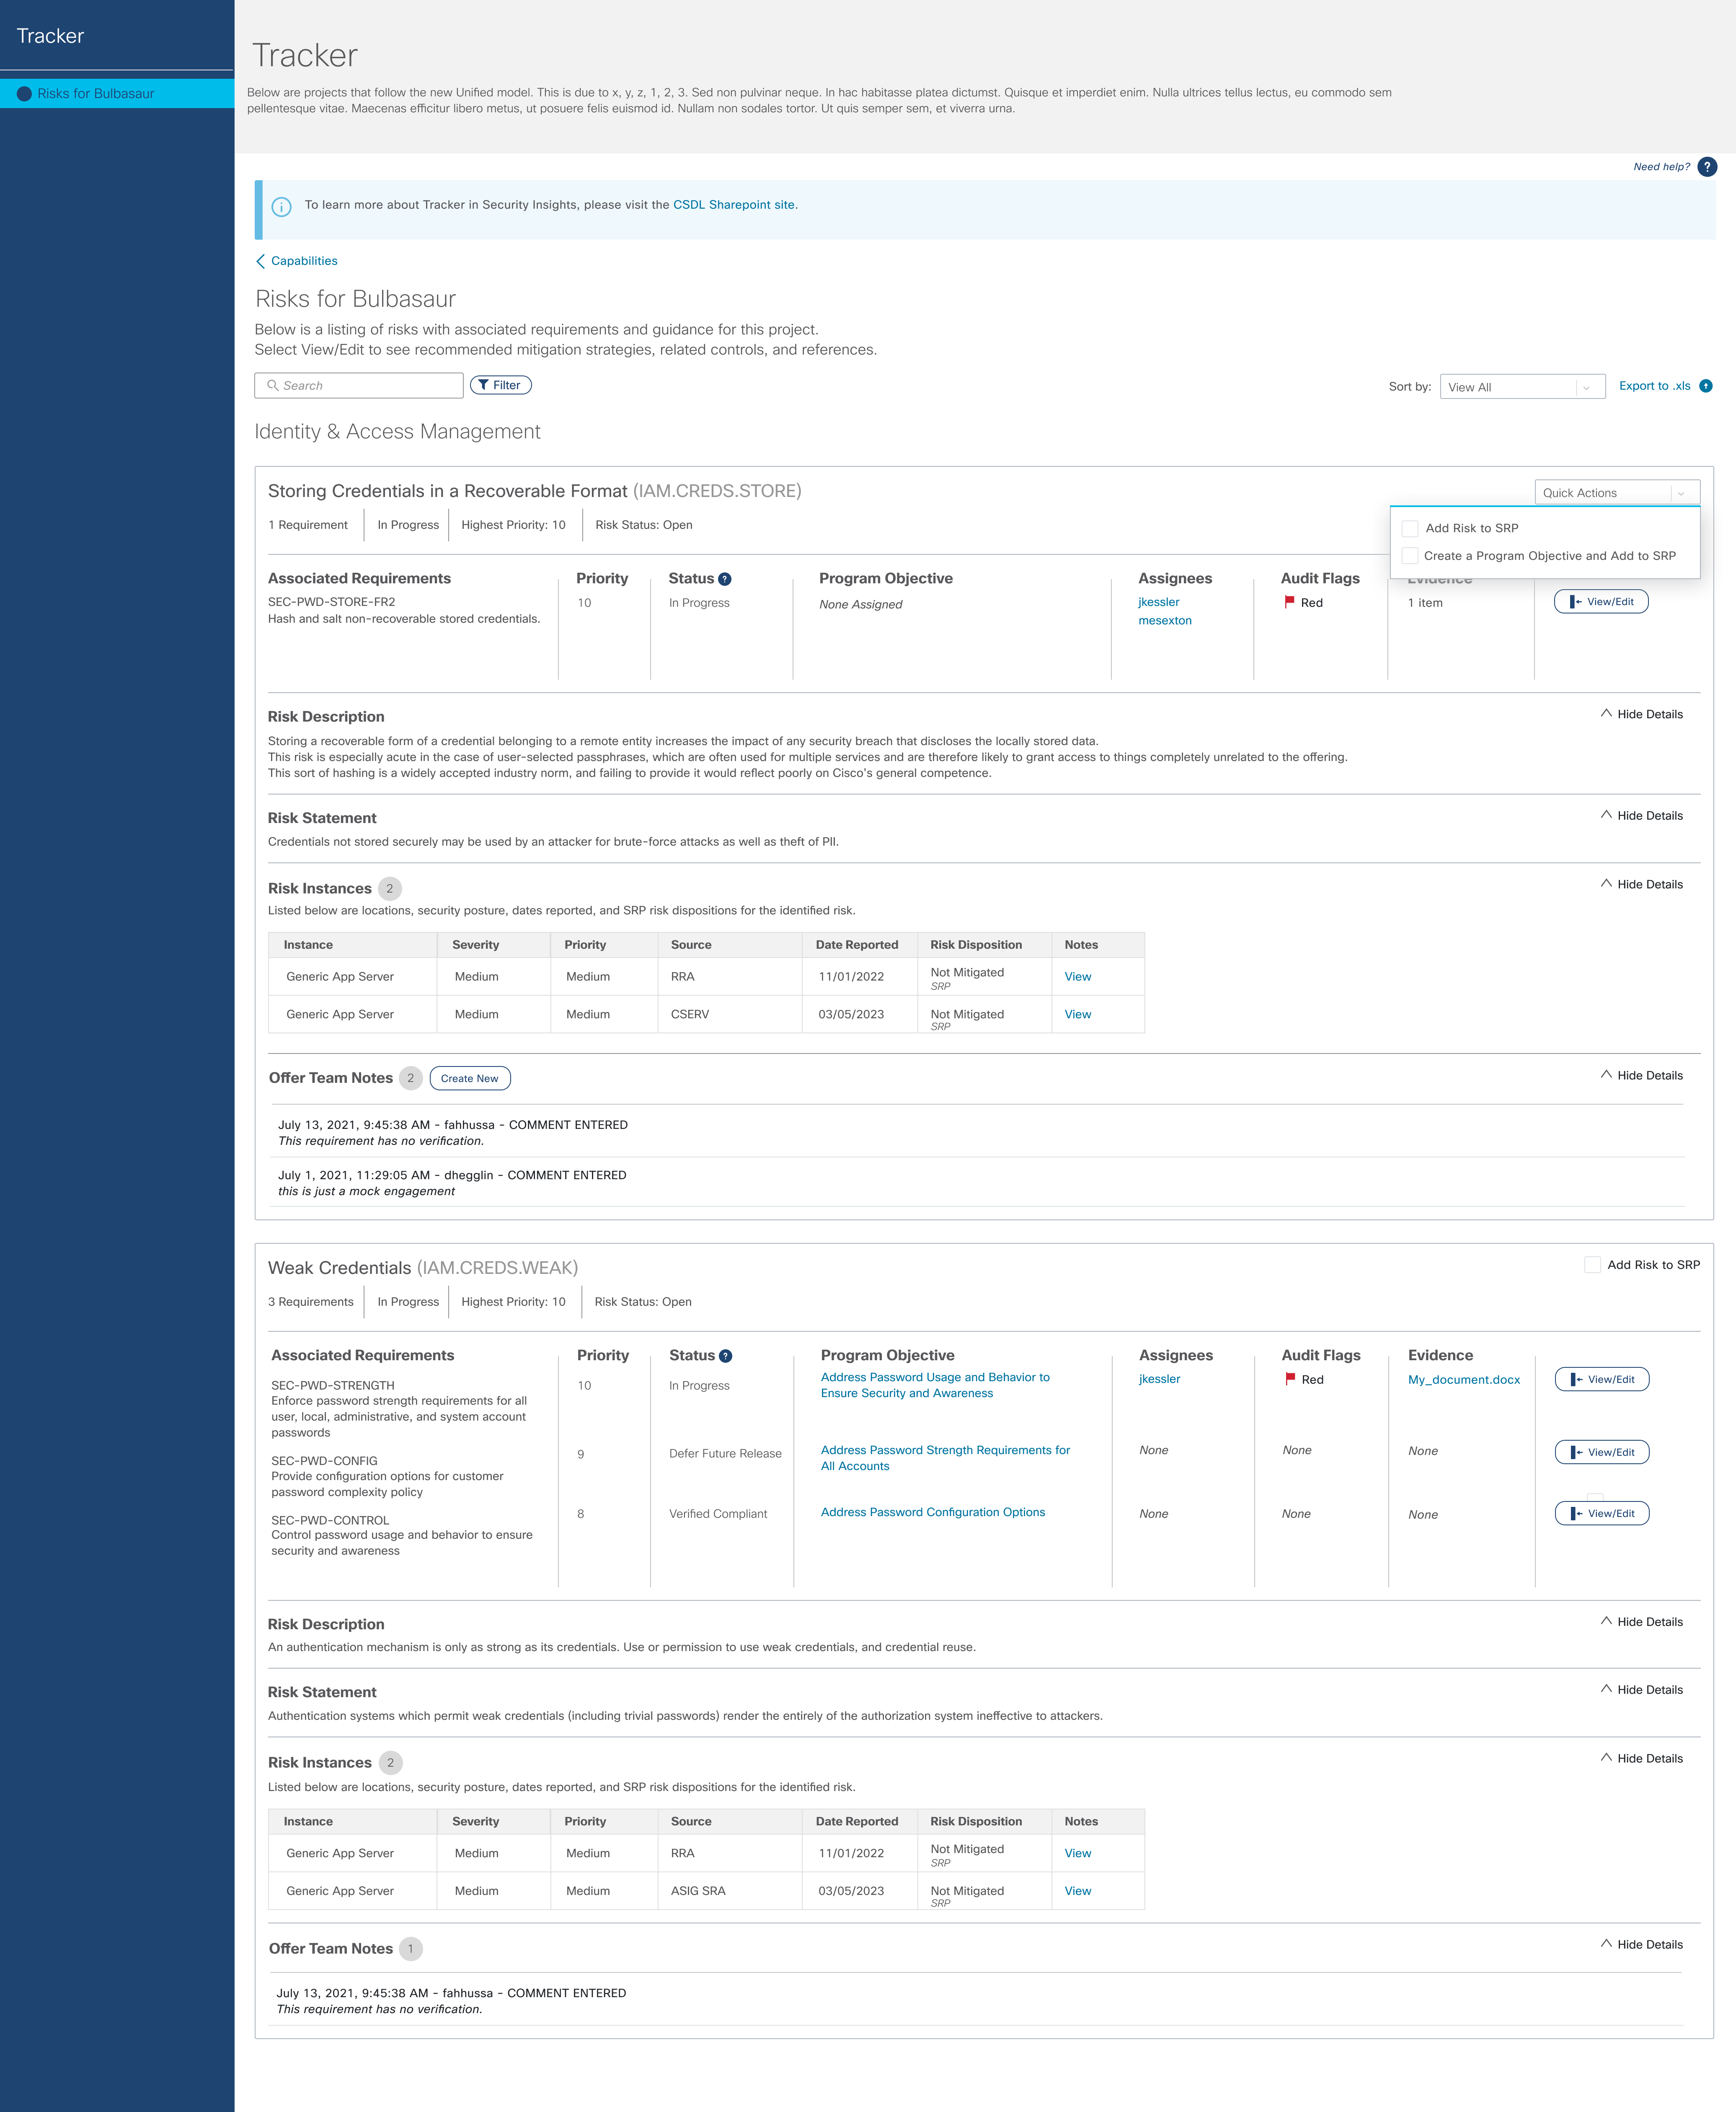Open the Filter button
This screenshot has width=1736, height=2112.
(x=501, y=385)
